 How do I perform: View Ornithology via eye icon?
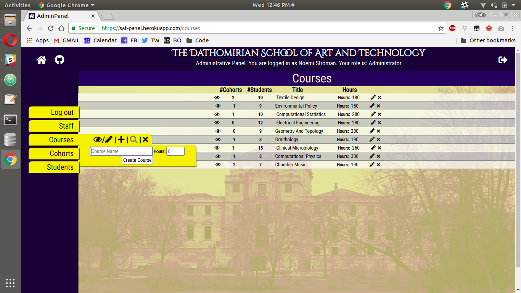218,140
